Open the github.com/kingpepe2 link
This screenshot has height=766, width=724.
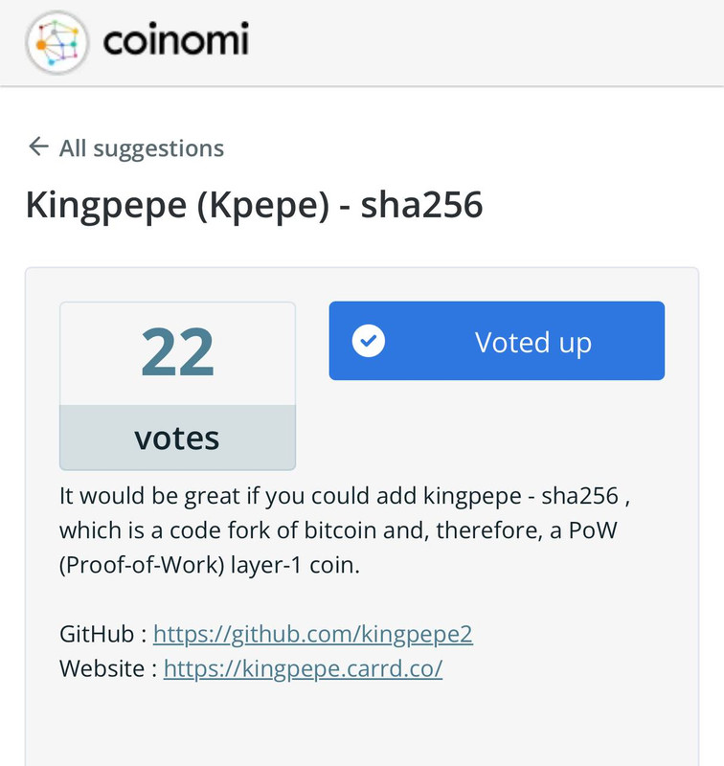tap(312, 634)
